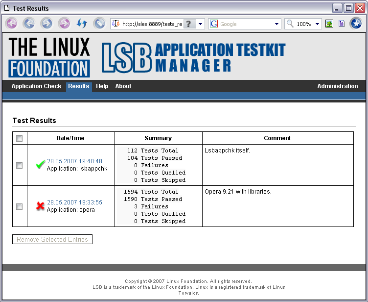
Task: Click '104 Tests Passed' summary line
Action: (155, 158)
